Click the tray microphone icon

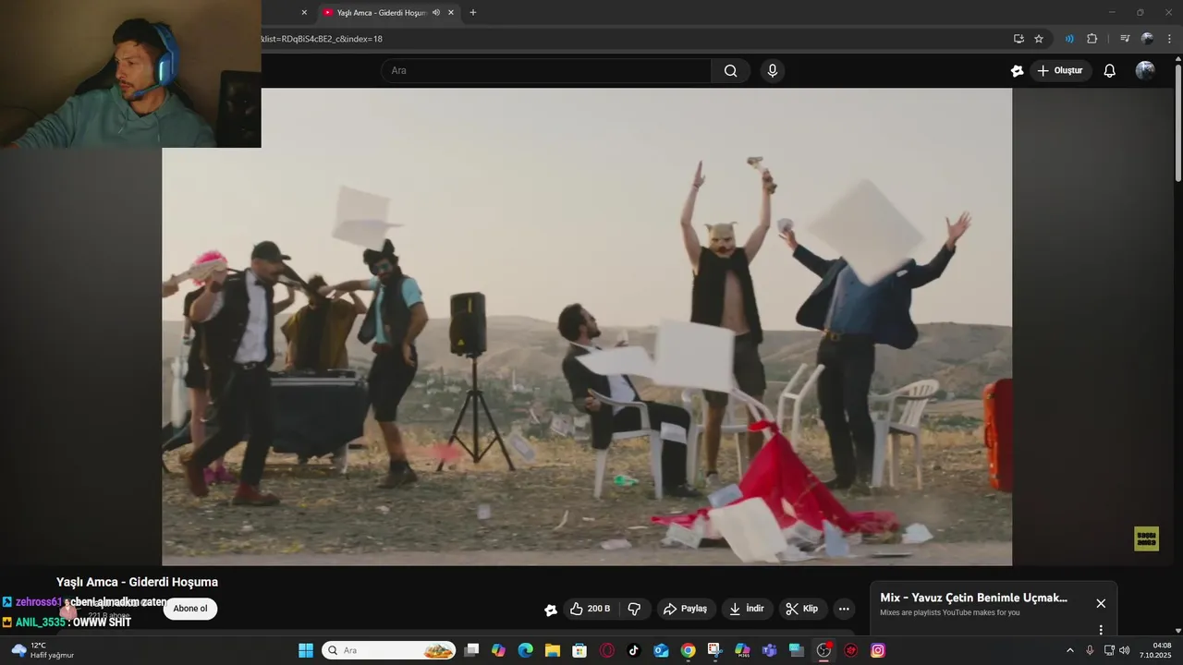[1090, 650]
